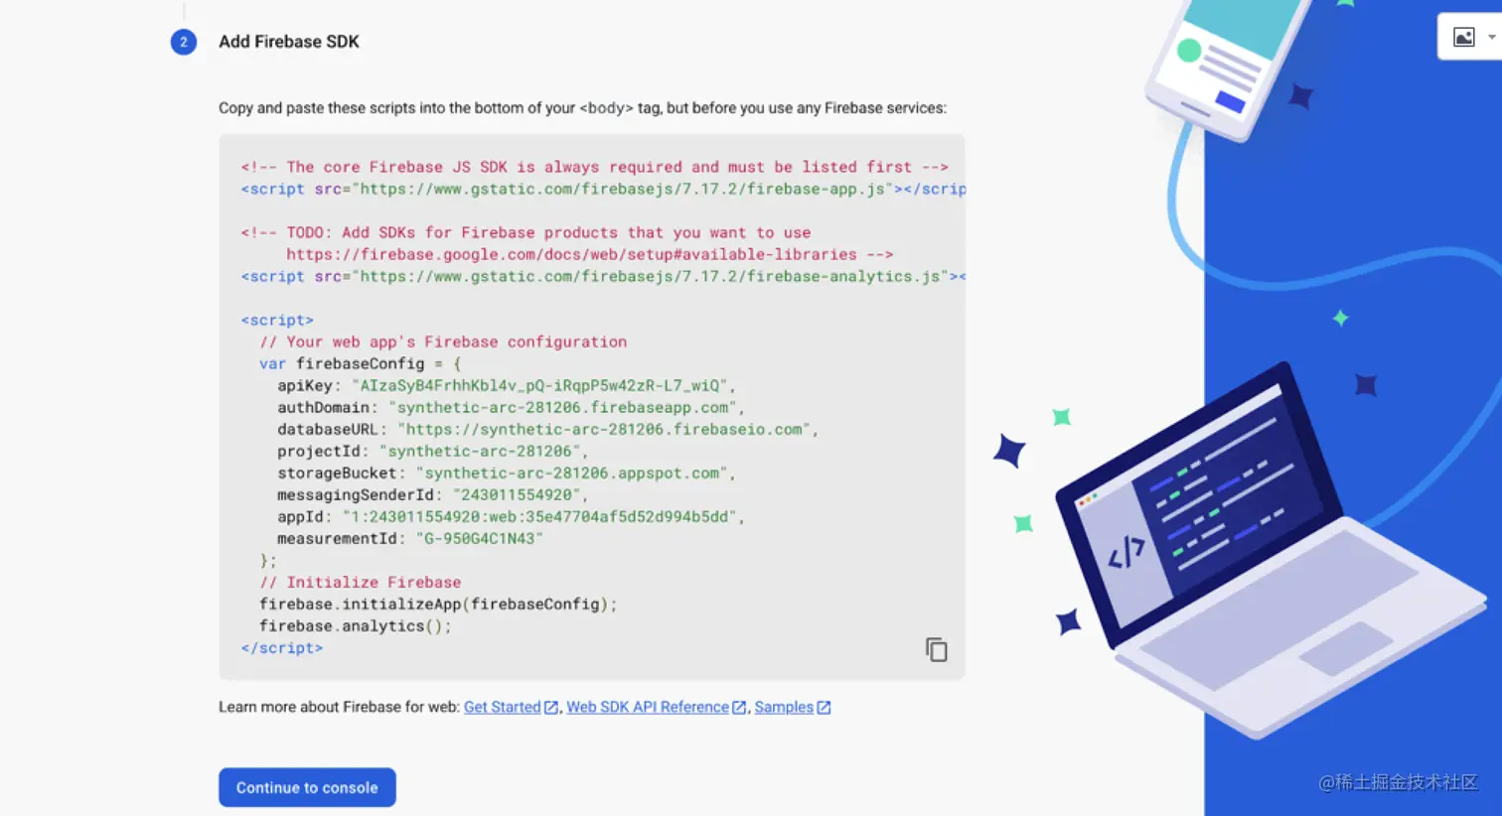Click the messagingSenderId line in the code
Screen dimensions: 1502x816
pyautogui.click(x=433, y=494)
